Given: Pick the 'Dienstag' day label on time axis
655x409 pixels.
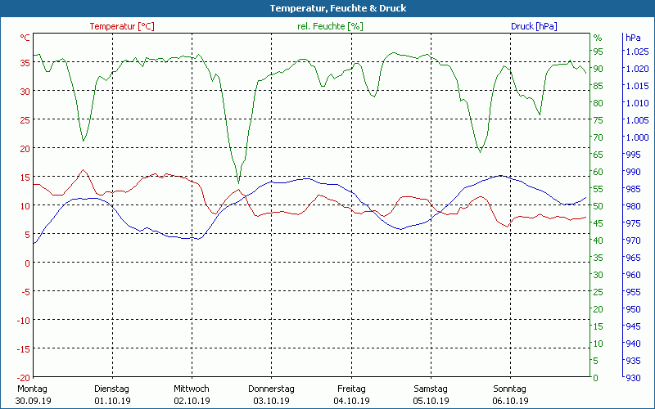Looking at the screenshot, I should tap(111, 389).
